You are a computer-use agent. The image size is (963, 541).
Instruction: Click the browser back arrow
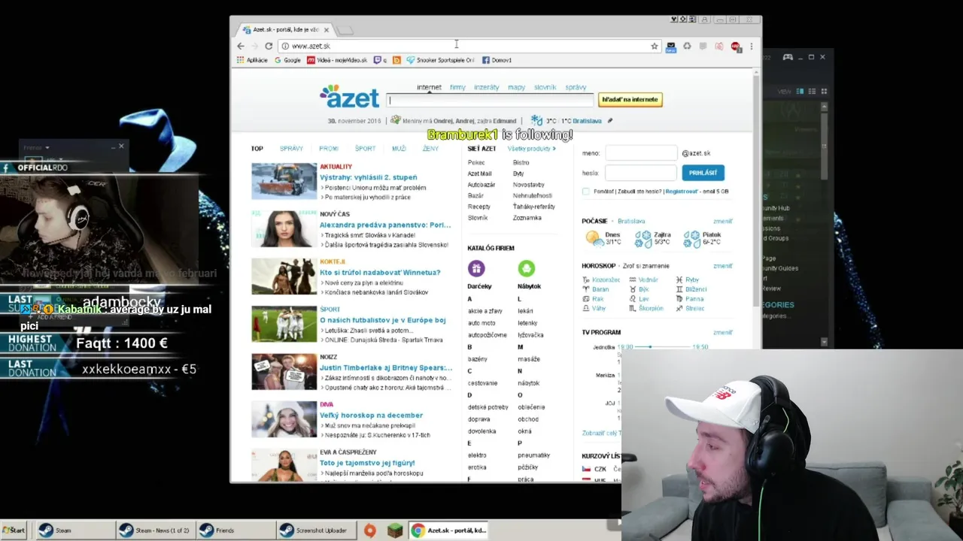click(241, 46)
